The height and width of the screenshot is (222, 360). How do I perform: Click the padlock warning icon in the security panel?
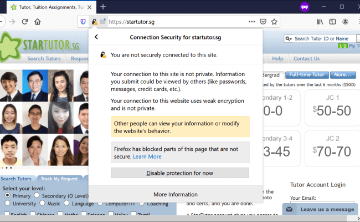click(x=104, y=55)
